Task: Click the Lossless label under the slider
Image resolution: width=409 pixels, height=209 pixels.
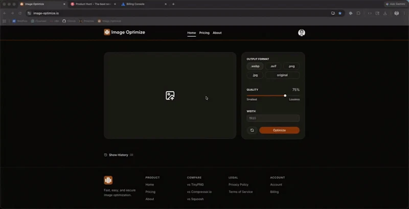Action: [294, 100]
